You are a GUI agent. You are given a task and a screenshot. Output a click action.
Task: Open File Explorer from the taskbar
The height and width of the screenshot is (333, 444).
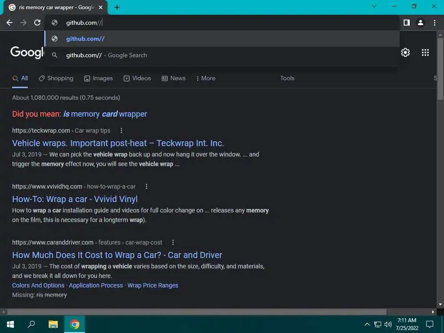coord(53,324)
